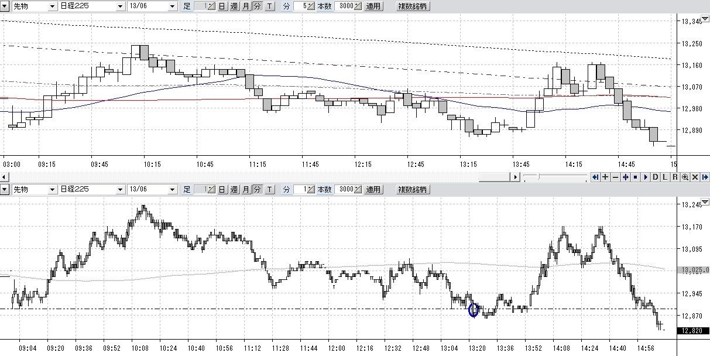This screenshot has height=356, width=710.
Task: Click lower toolbar minute interval field showing 1
Action: click(x=305, y=190)
